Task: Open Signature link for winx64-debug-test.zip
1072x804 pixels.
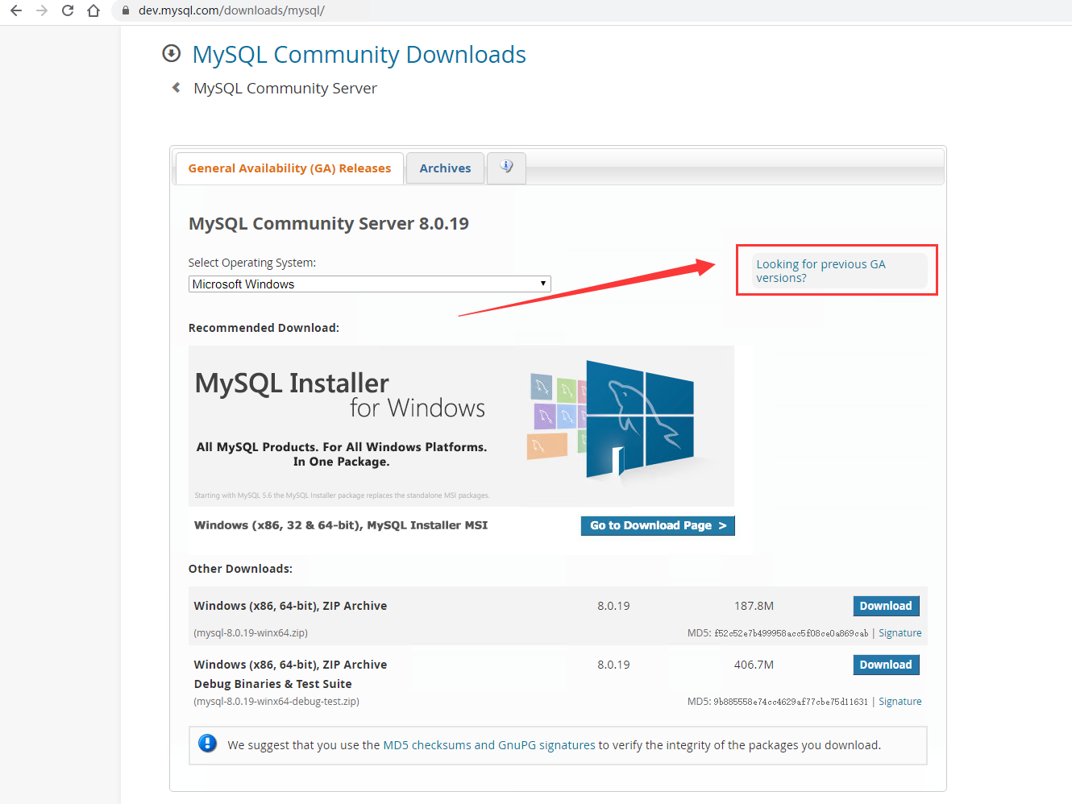Action: [900, 702]
